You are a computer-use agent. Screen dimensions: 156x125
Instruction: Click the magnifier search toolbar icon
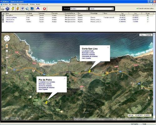[27, 8]
